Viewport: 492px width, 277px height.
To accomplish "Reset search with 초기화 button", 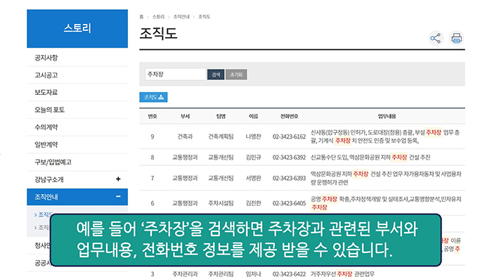I will 236,75.
